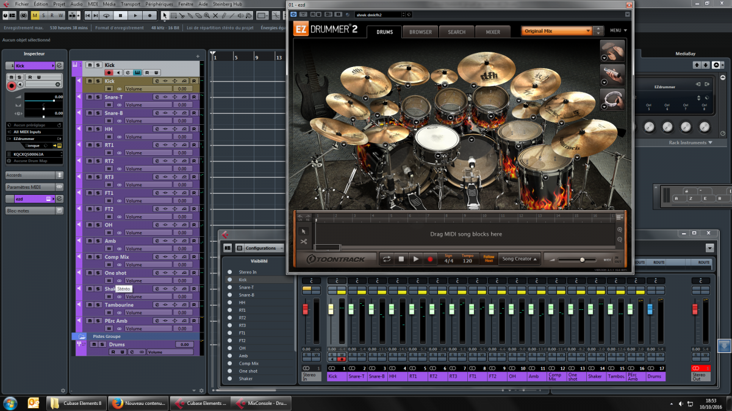Solo the RT1 track
The width and height of the screenshot is (732, 411).
pos(97,145)
